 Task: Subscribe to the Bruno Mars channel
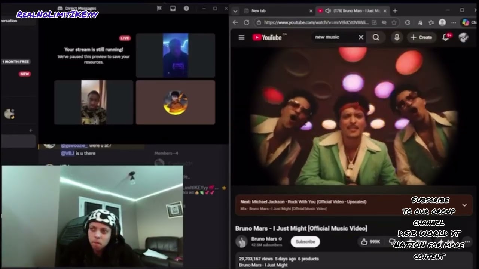pos(305,242)
